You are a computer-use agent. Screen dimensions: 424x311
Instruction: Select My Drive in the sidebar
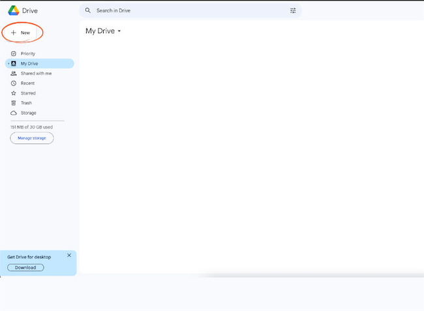40,63
